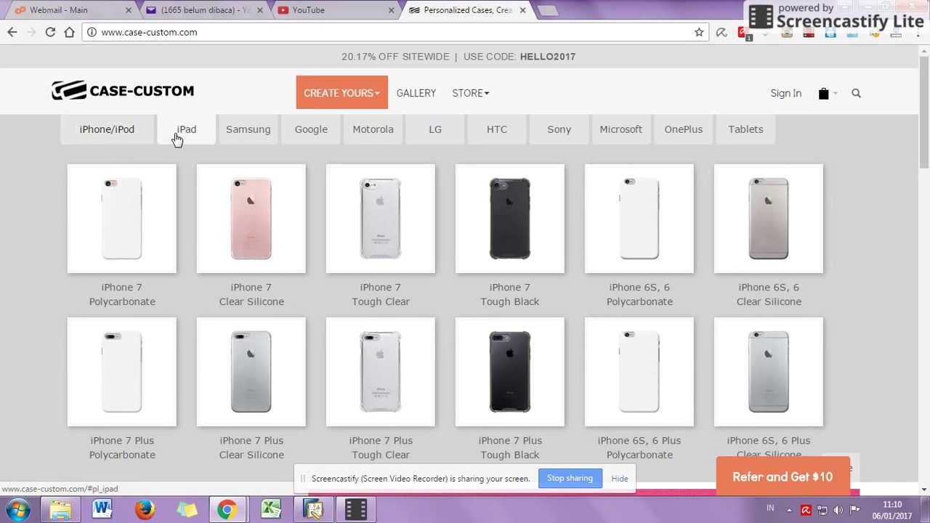Choose the iPhone 6S, 6 Clear Silicone thumbnail

pyautogui.click(x=769, y=219)
